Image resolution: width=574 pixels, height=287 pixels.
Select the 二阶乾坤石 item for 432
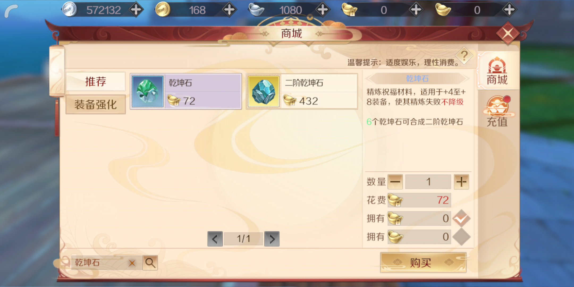302,91
